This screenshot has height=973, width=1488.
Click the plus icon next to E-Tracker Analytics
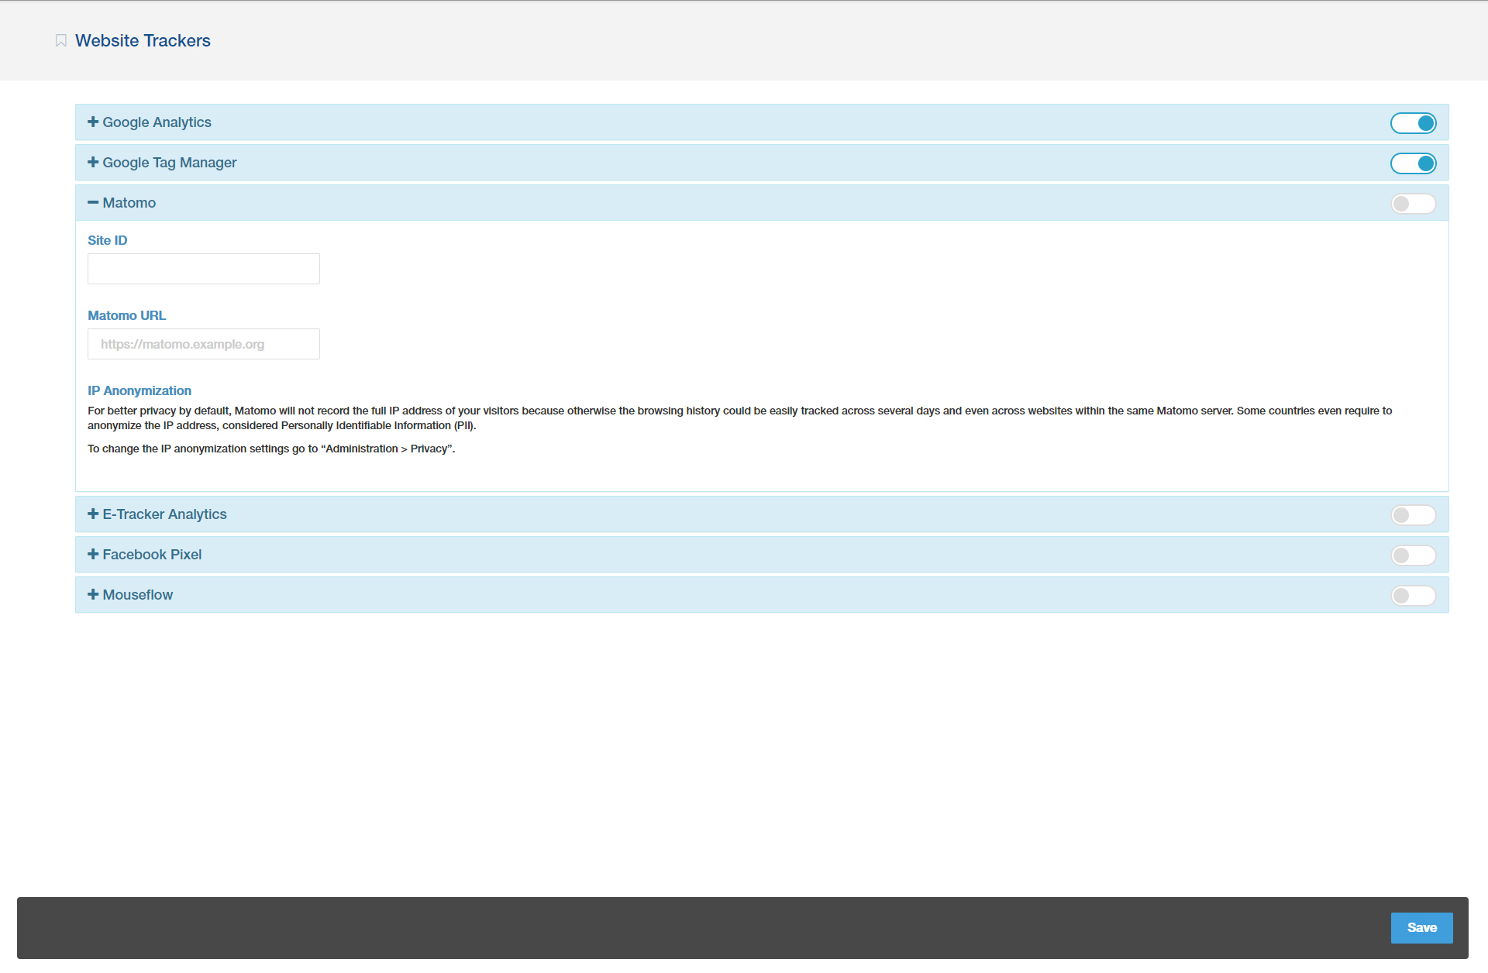[x=93, y=514]
